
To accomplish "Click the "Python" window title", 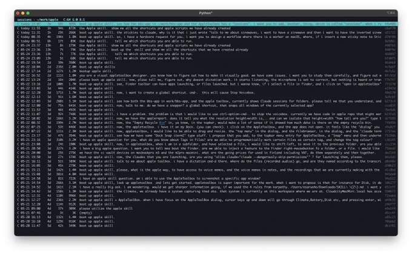I will pyautogui.click(x=205, y=13).
